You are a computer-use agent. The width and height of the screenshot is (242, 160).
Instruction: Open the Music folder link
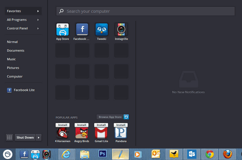tap(11, 59)
